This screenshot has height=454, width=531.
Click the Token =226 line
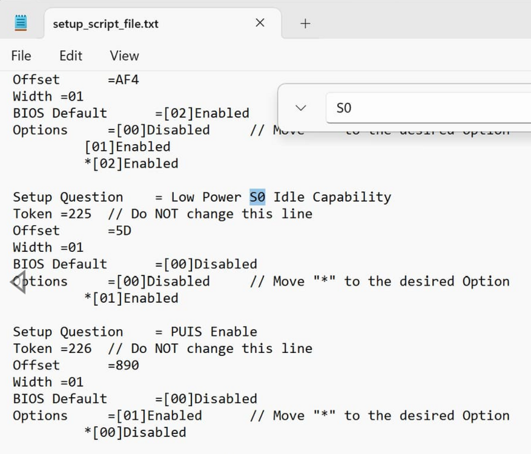162,349
